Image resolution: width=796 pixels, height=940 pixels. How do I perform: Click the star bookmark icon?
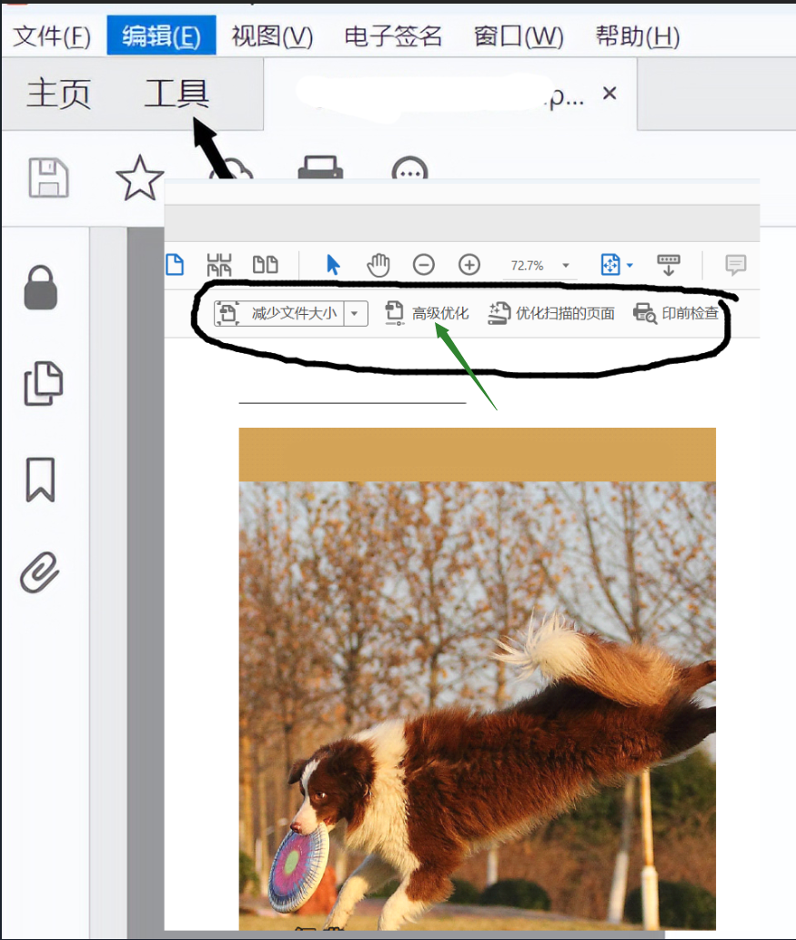(140, 178)
